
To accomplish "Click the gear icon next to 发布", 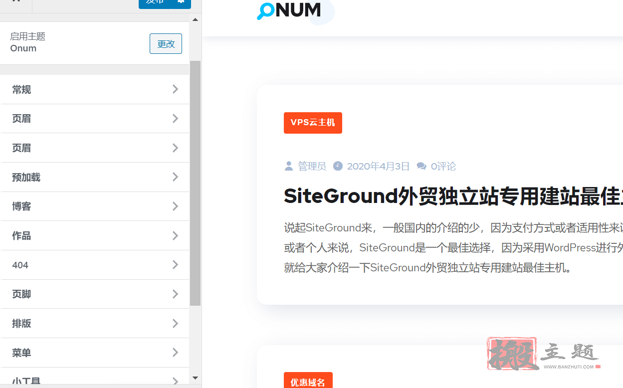I will click(181, 2).
